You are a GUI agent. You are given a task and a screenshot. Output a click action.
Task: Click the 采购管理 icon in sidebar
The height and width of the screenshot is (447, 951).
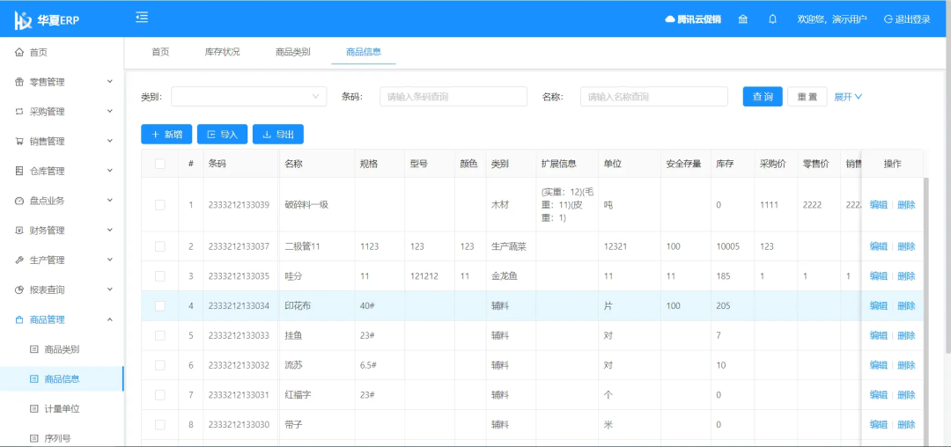click(x=19, y=112)
